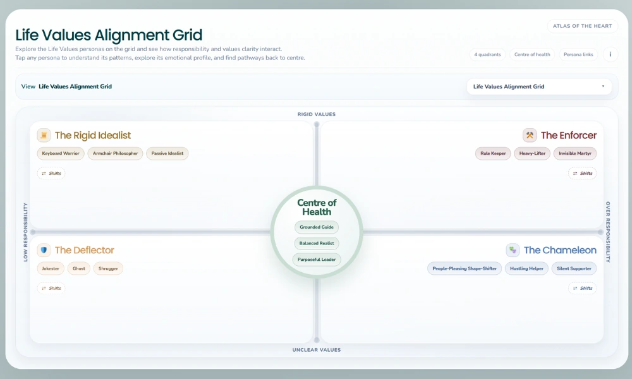The image size is (632, 379).
Task: Select the Centre of health pill
Action: click(532, 54)
